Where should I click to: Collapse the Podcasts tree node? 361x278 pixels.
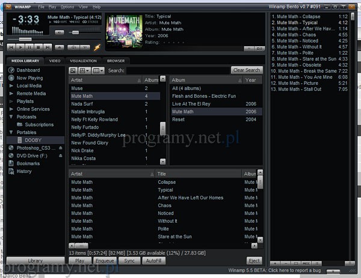coord(11,117)
